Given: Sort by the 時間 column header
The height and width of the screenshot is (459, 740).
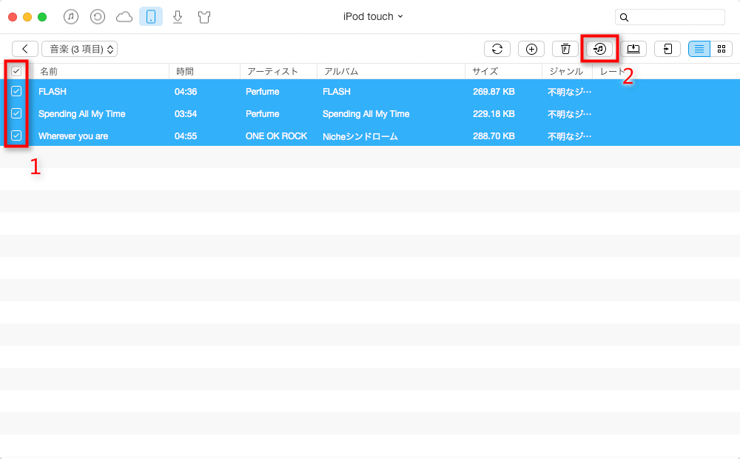Looking at the screenshot, I should click(185, 71).
